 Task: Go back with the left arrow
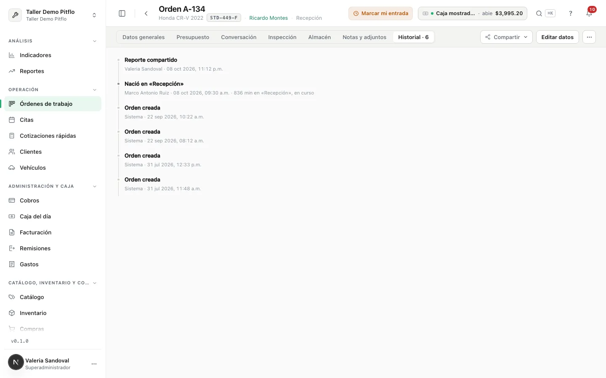pos(146,13)
